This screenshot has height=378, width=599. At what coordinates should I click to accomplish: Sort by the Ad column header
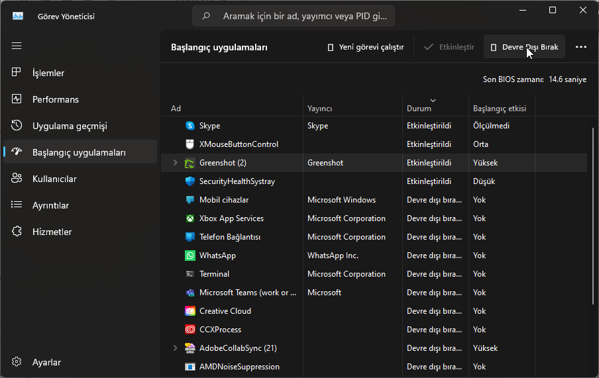pyautogui.click(x=231, y=108)
